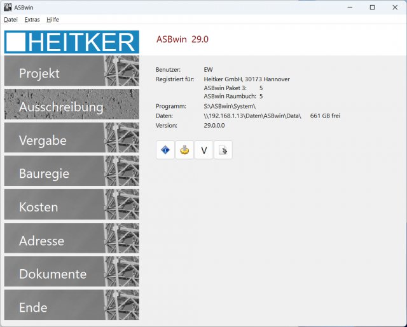The image size is (407, 327).
Task: Open the Hilfe menu
Action: 53,20
